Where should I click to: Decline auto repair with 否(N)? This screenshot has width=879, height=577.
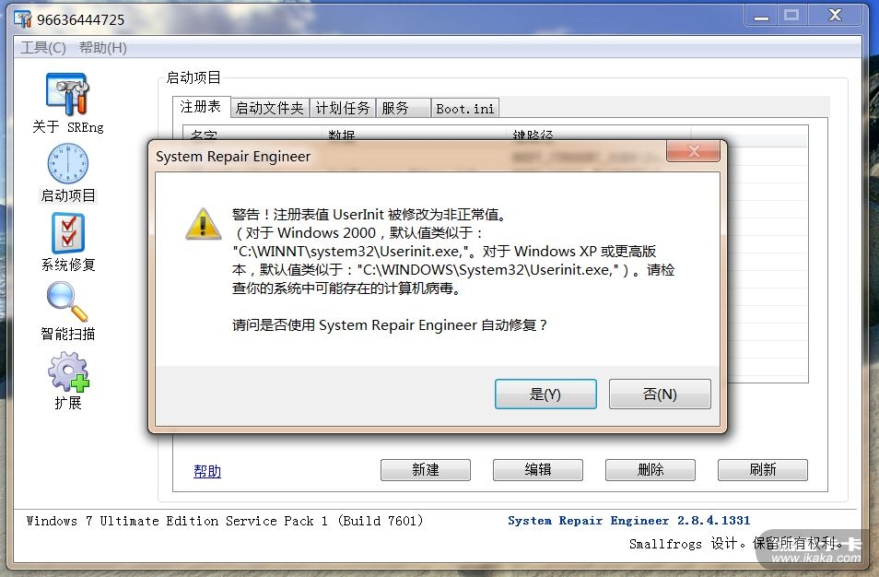pos(660,394)
